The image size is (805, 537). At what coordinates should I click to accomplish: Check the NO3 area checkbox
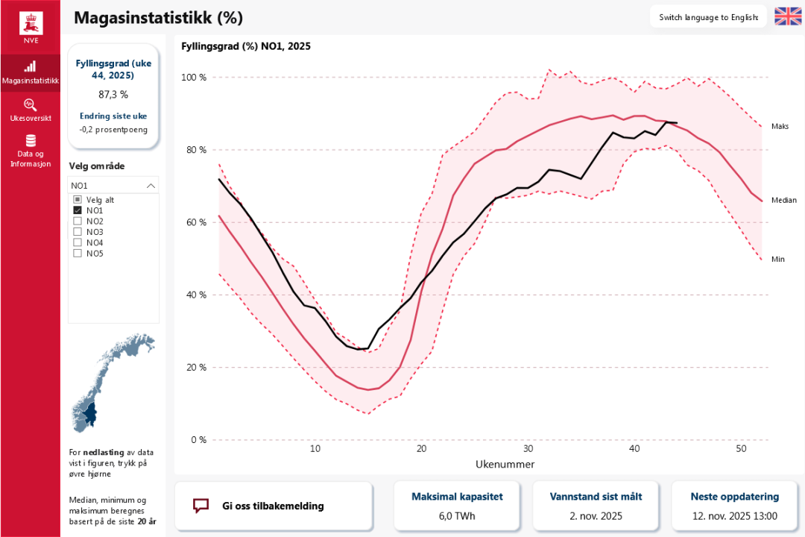78,232
